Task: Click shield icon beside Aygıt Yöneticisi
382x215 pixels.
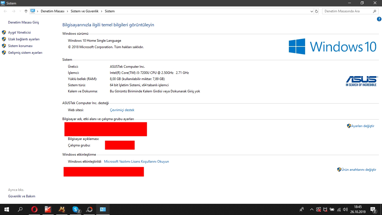Action: (x=4, y=32)
